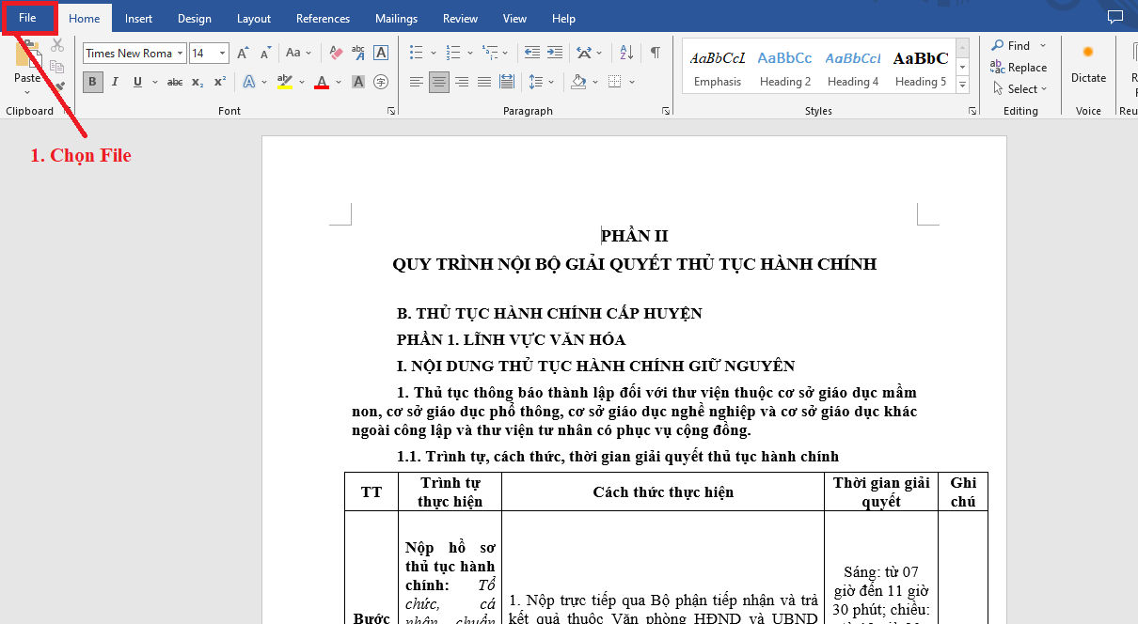Open the File tab
The height and width of the screenshot is (624, 1138).
pyautogui.click(x=27, y=18)
